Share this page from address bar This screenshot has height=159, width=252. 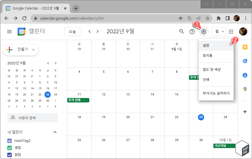[x=199, y=18]
